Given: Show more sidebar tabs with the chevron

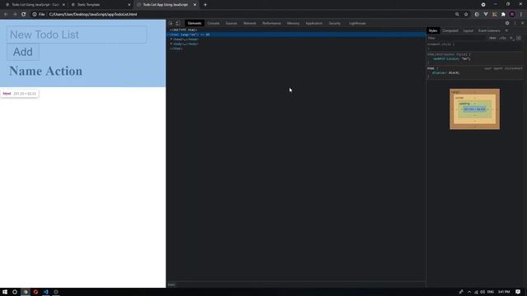Looking at the screenshot, I should (x=506, y=30).
